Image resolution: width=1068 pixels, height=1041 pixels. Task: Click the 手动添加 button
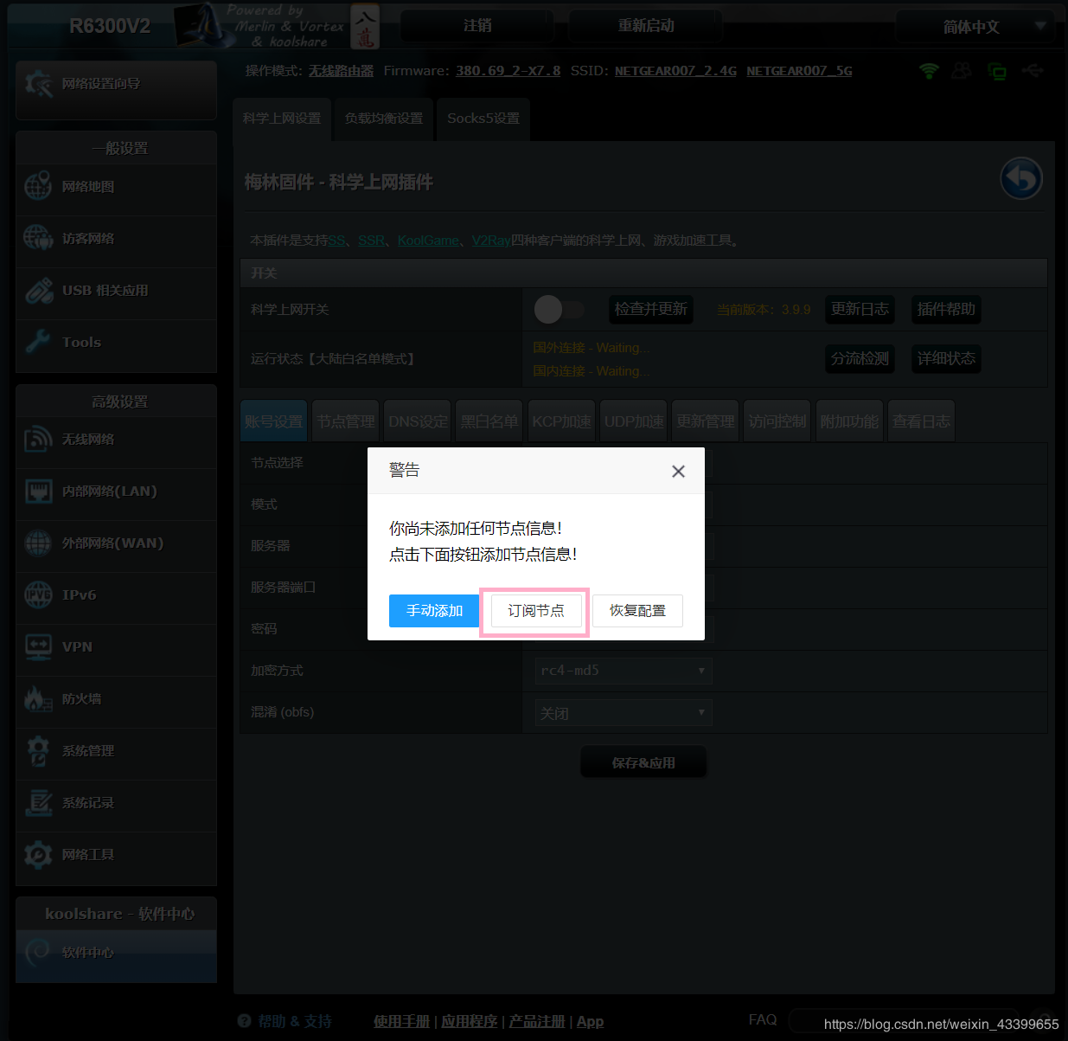click(x=434, y=610)
